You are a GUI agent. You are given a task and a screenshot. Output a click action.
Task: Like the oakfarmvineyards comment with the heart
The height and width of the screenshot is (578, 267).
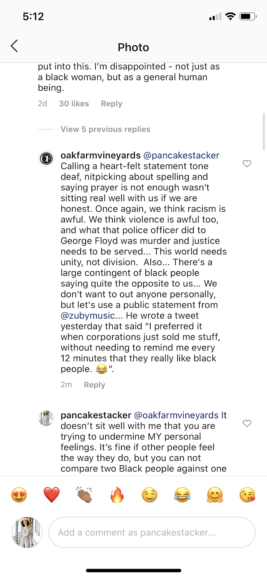click(x=247, y=164)
